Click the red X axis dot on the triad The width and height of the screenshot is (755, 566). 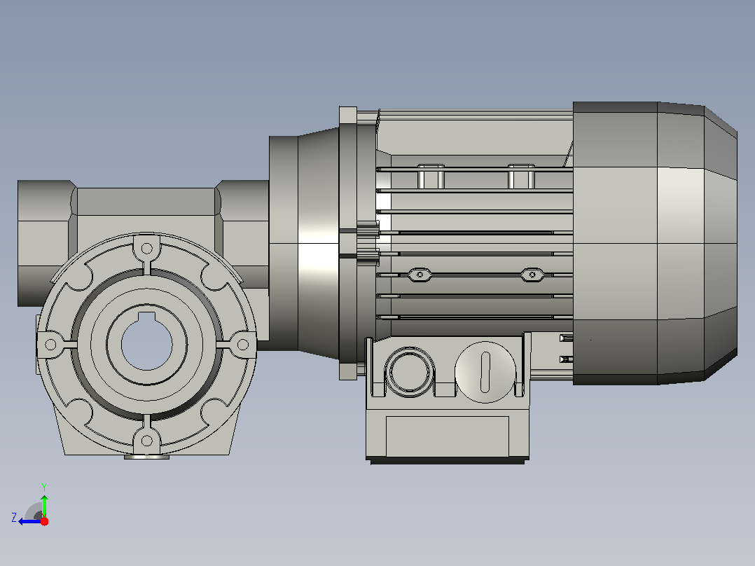44,521
